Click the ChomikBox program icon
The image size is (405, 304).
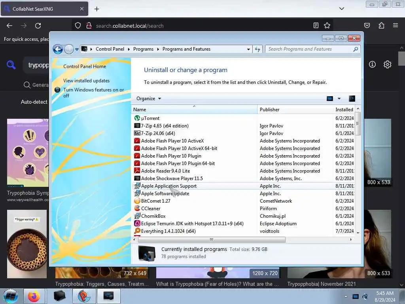pyautogui.click(x=137, y=216)
